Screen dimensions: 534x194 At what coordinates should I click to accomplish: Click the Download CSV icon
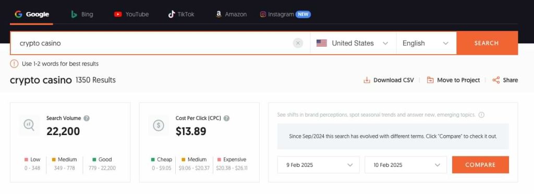(367, 80)
